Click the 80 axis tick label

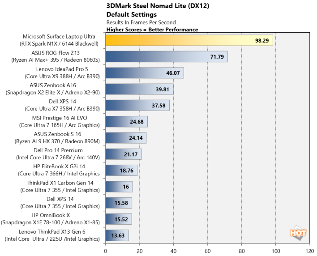[x=242, y=251]
